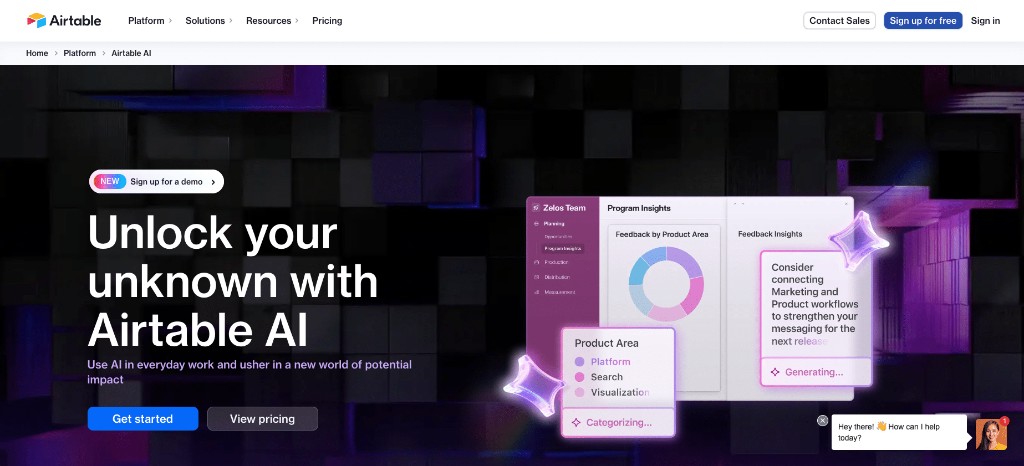
Task: Open the Resources dropdown
Action: (272, 21)
